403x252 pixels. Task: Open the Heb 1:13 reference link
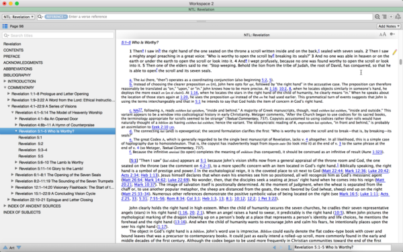[149, 175]
